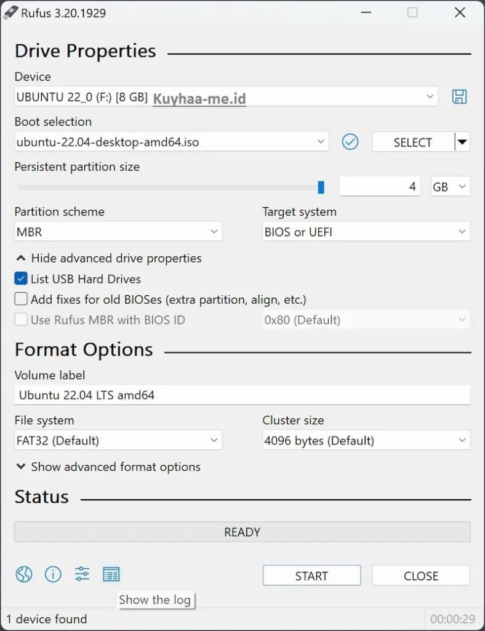This screenshot has height=631, width=485.
Task: Enable Add fixes for old BIOSes
Action: [x=21, y=299]
